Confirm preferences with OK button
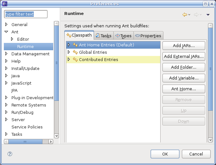The height and width of the screenshot is (165, 216). (x=165, y=154)
